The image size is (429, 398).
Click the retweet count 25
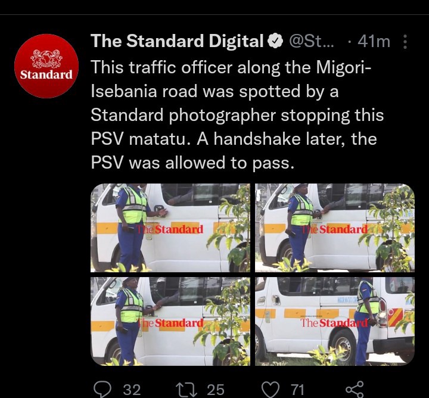[216, 390]
